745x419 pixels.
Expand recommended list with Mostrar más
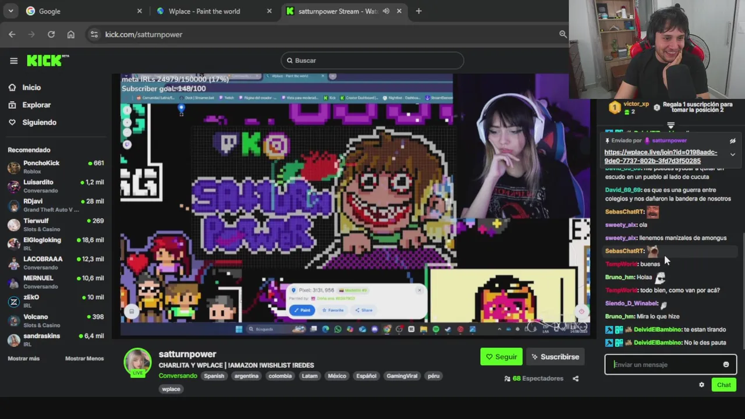[x=24, y=358]
